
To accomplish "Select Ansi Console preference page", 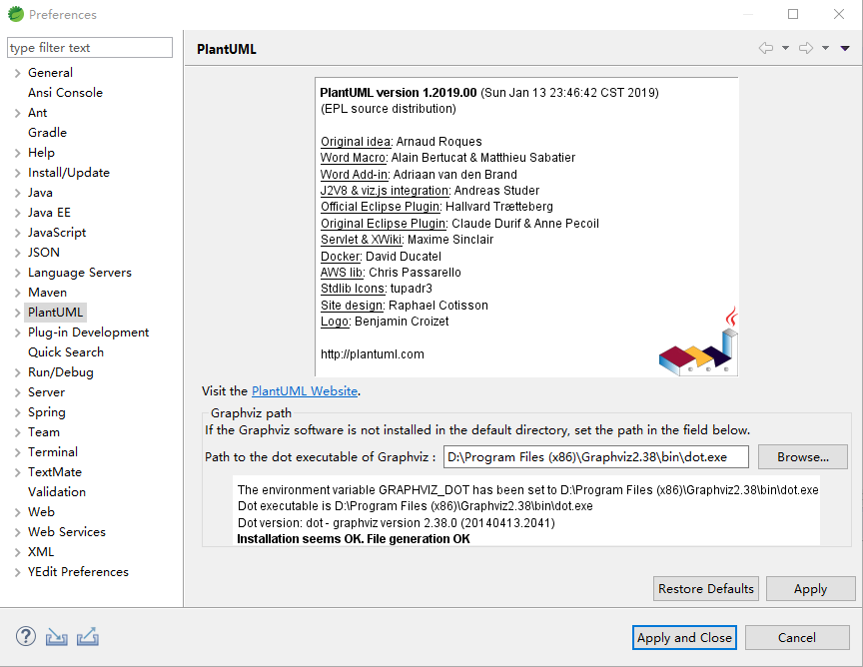I will [65, 93].
